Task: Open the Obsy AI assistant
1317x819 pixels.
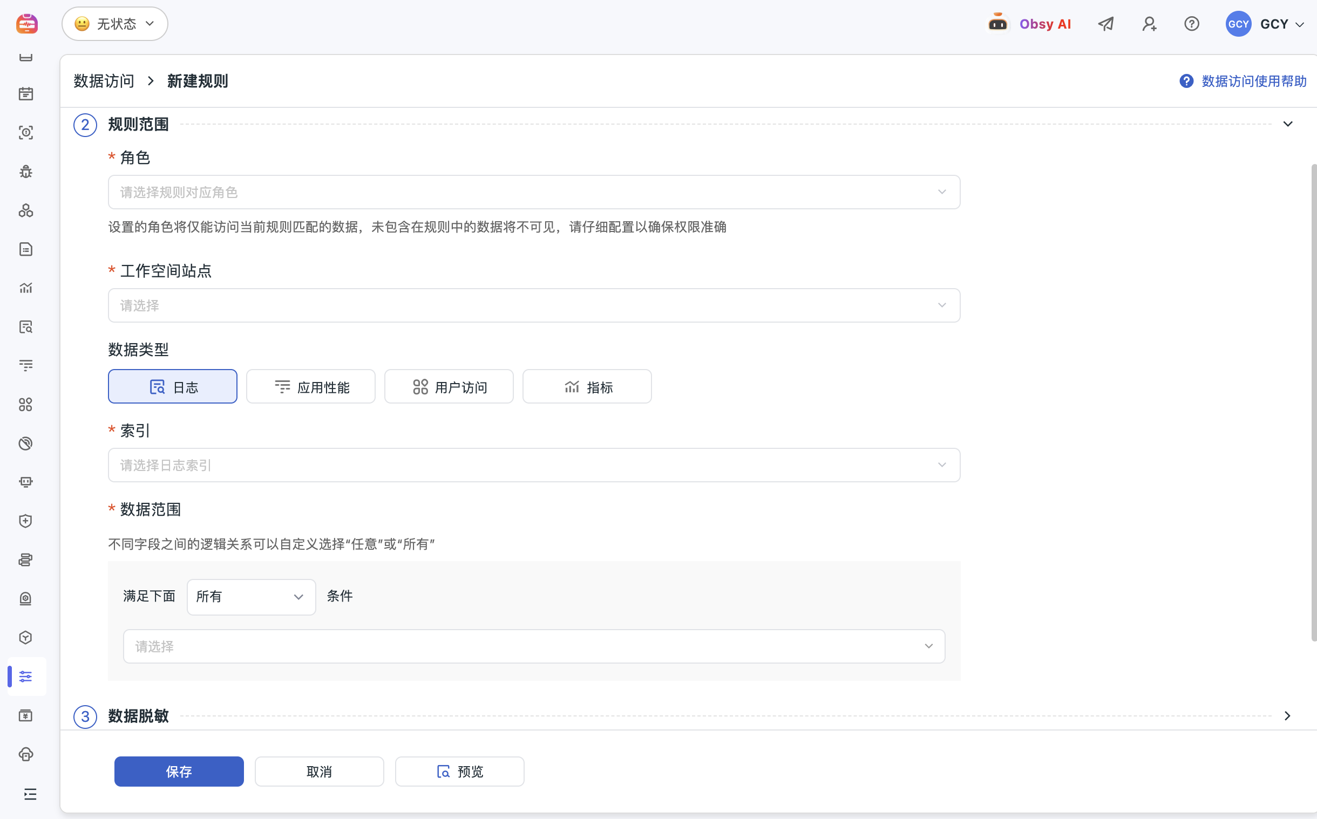Action: (1029, 24)
